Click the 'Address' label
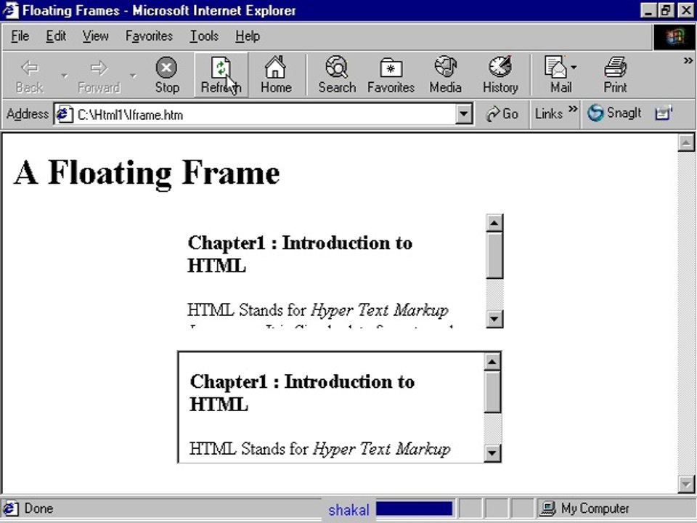Image resolution: width=697 pixels, height=523 pixels. 27,114
